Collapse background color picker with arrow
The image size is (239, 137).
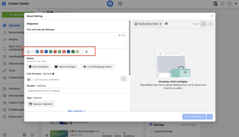click(x=28, y=52)
